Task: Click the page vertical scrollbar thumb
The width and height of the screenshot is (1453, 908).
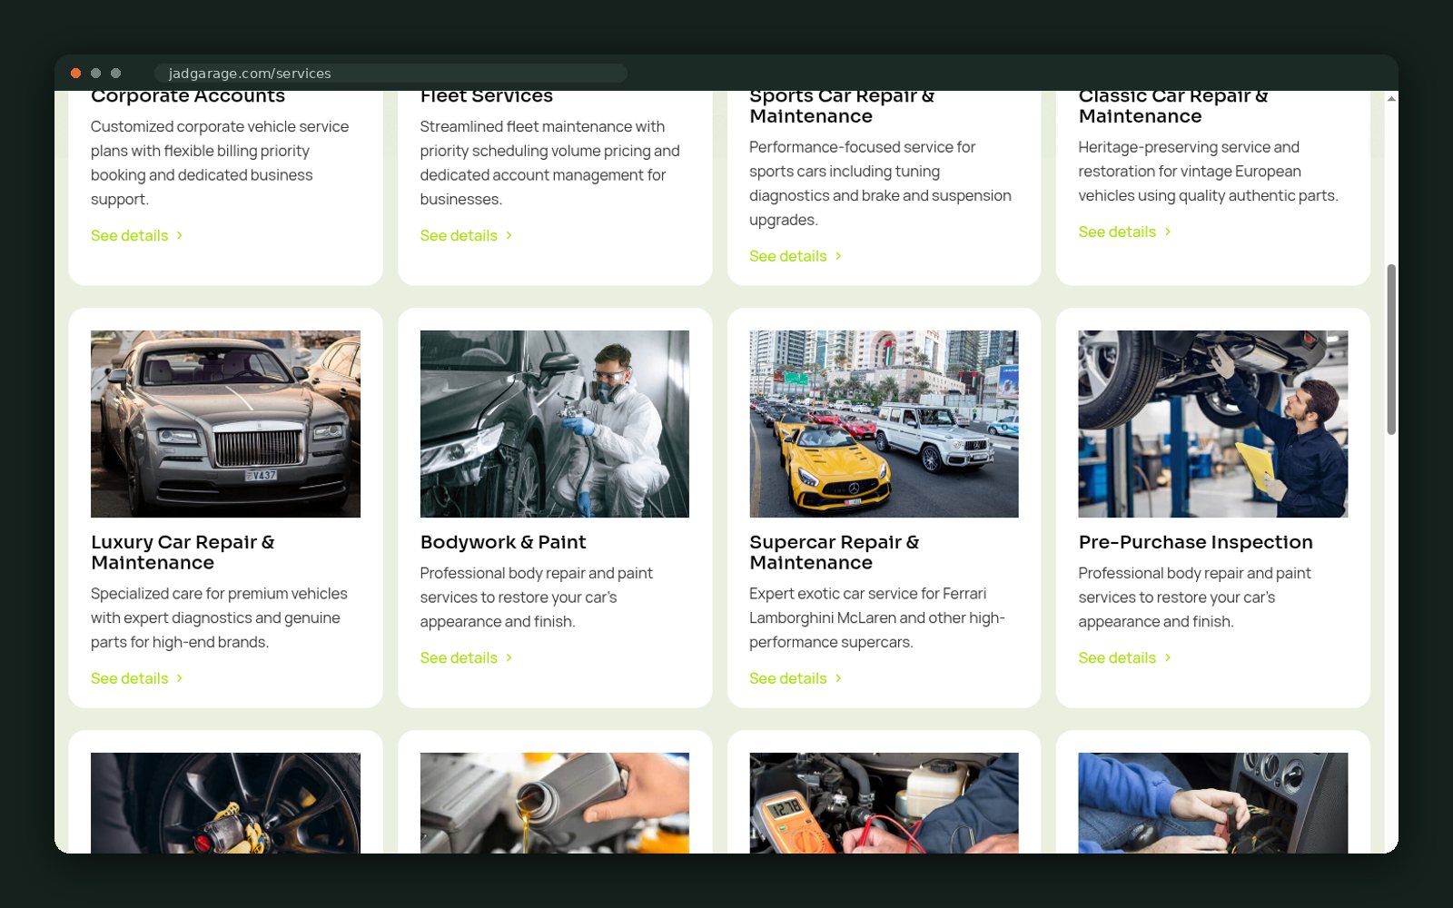Action: click(1391, 350)
